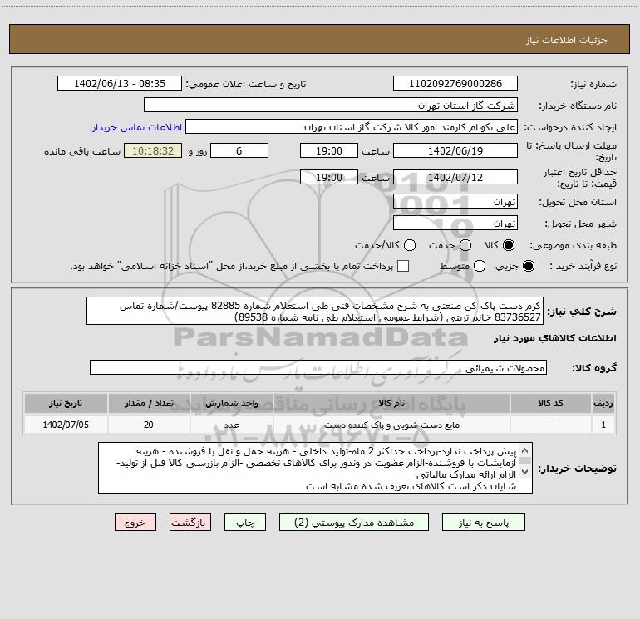Select the کالا/خدمت radio button
The width and height of the screenshot is (640, 619).
(410, 245)
